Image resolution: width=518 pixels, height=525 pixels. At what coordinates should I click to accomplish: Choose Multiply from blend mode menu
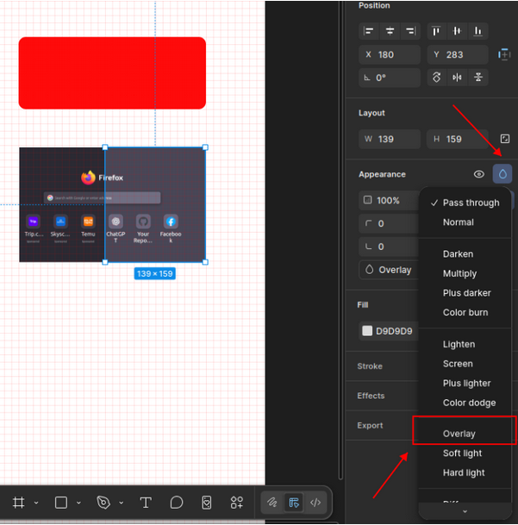pos(459,273)
